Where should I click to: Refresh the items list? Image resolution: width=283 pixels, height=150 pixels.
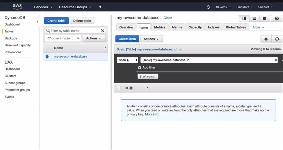277,39
